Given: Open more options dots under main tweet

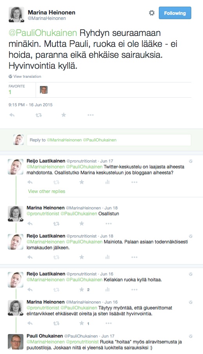Looking at the screenshot, I should point(91,115).
